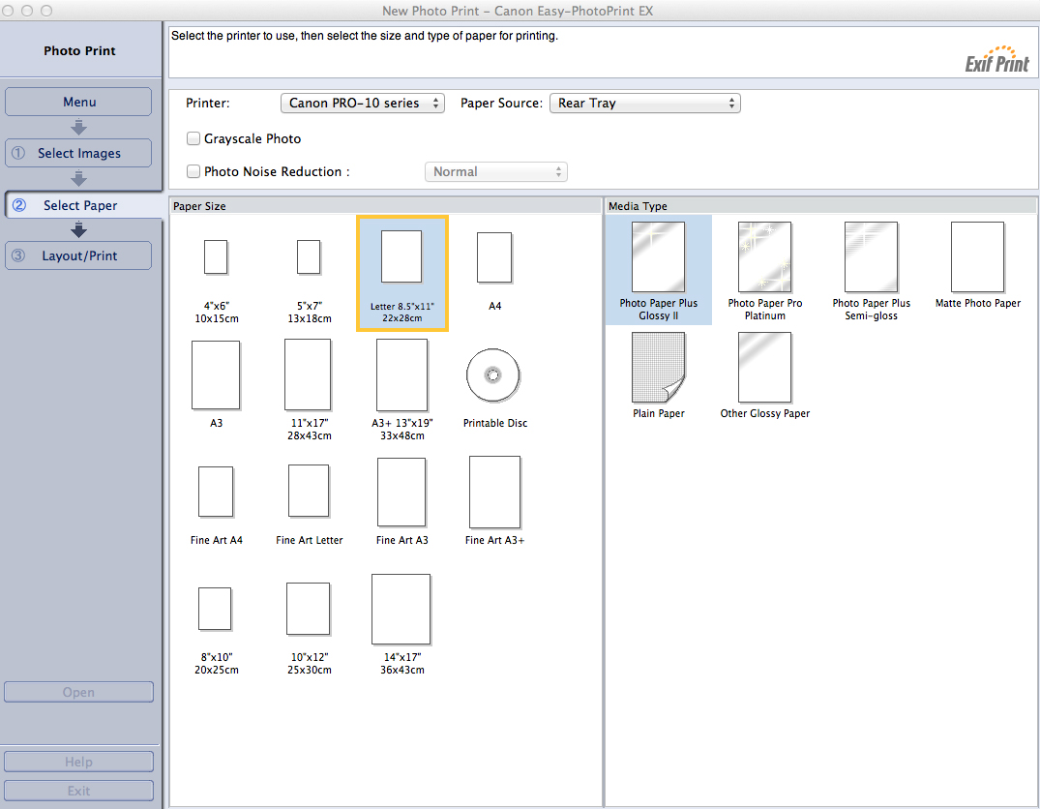This screenshot has width=1040, height=809.
Task: Select the 4"x6" 10x15cm paper size icon
Action: pos(217,257)
